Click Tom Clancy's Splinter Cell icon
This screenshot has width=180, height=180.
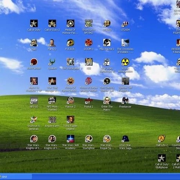pos(107,81)
